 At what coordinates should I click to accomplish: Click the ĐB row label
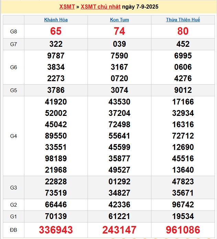click(x=13, y=230)
